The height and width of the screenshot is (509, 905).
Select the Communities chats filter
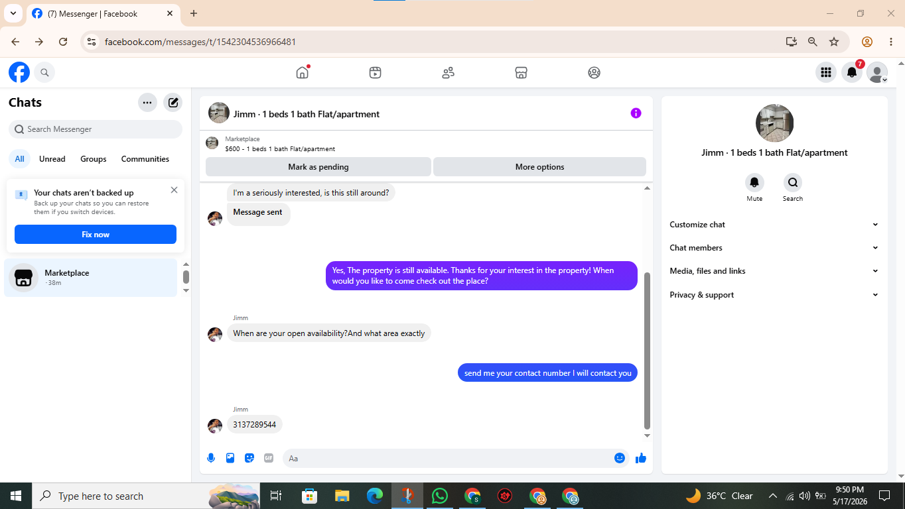point(145,159)
